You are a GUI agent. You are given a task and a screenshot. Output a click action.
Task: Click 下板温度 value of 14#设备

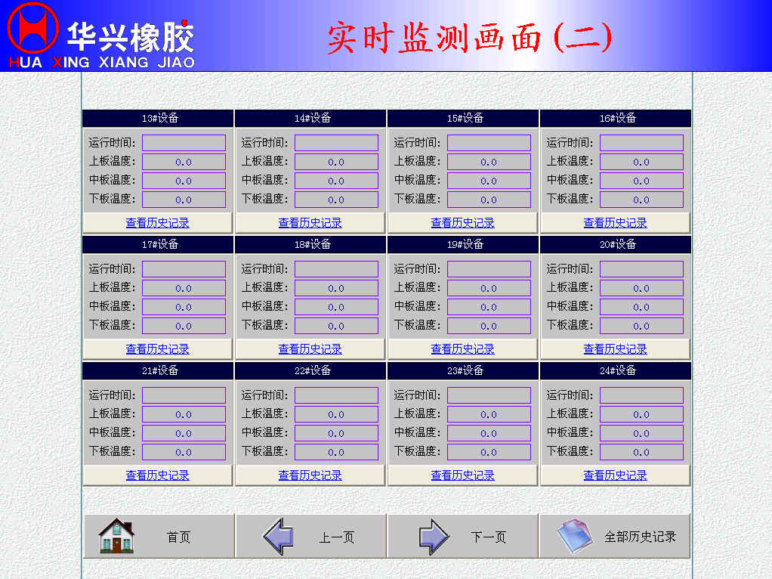tap(337, 199)
